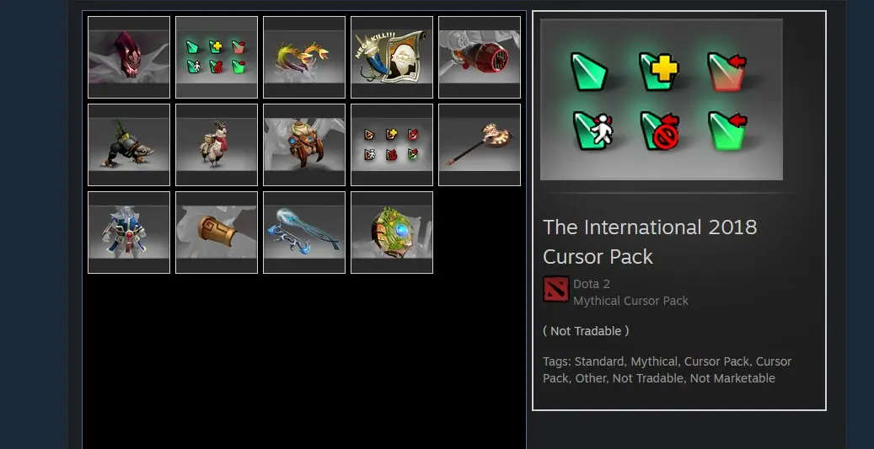Open the Dota 2 game link
874x449 pixels.
coord(592,284)
